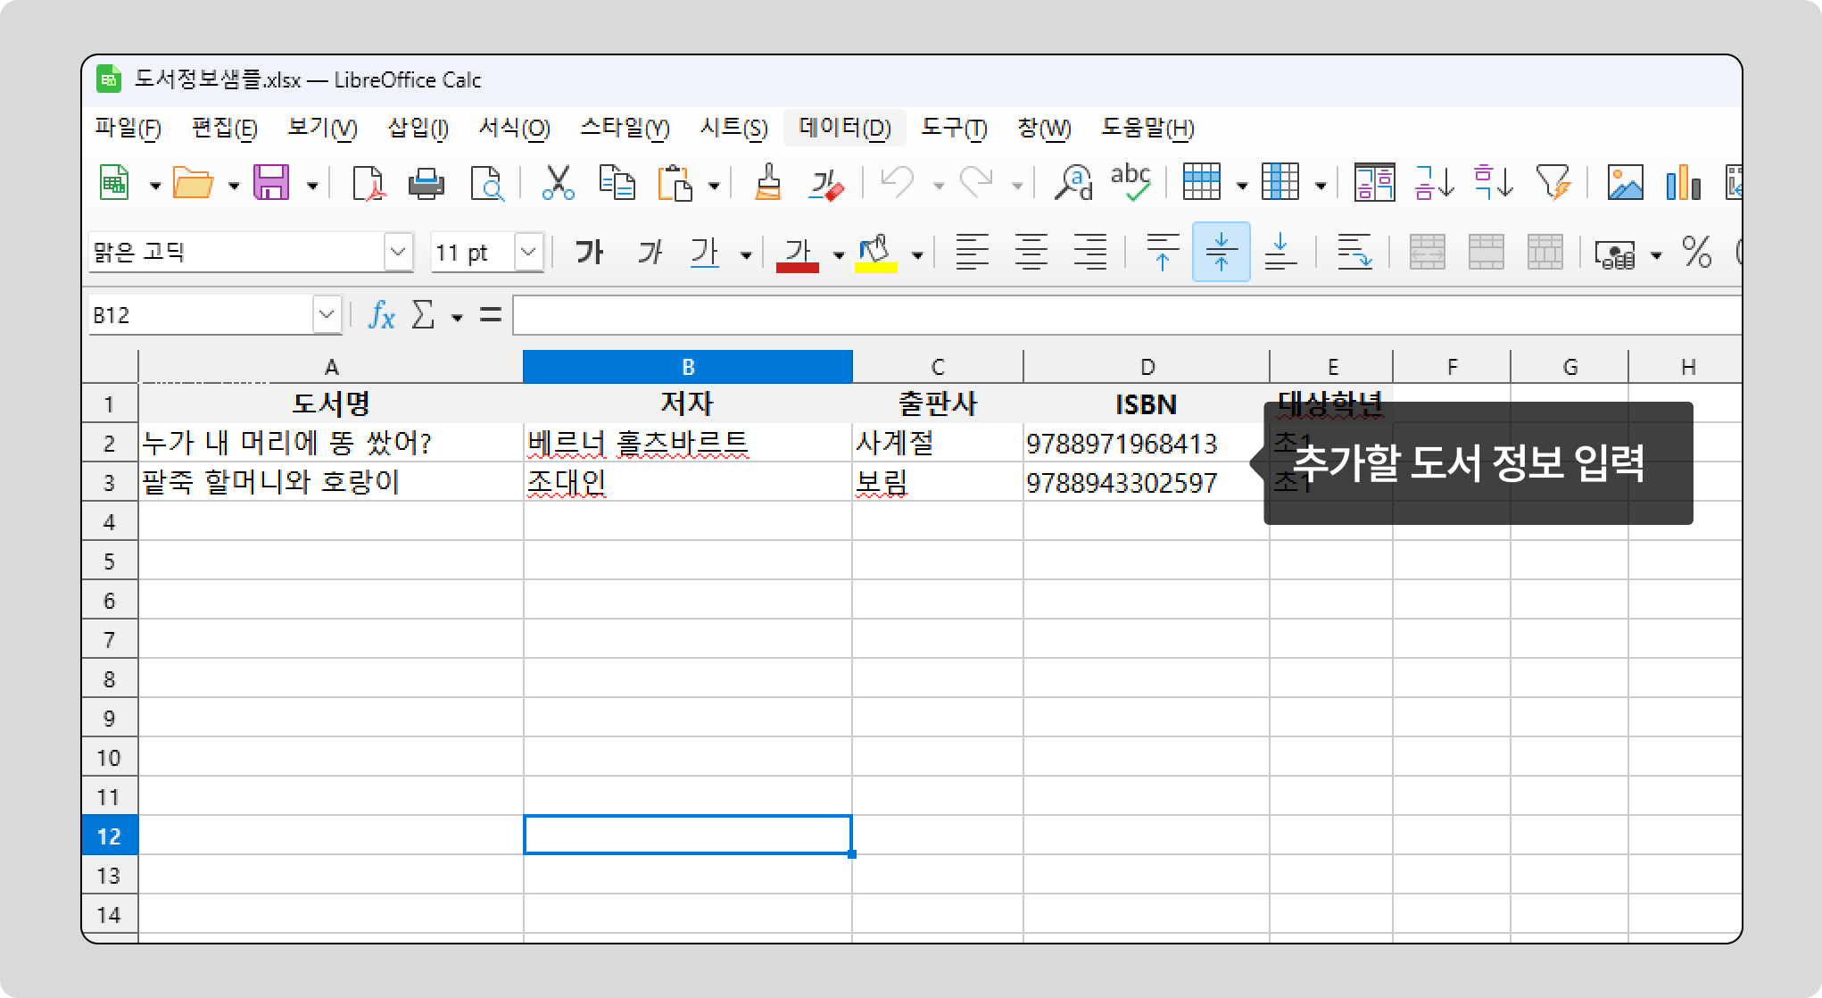Open a file with the folder icon
This screenshot has height=998, width=1822.
click(193, 184)
